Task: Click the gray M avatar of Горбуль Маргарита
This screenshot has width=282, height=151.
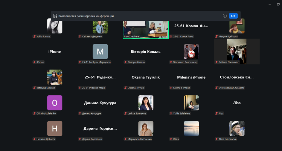Action: click(x=100, y=51)
